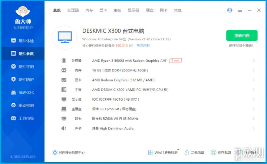The image size is (267, 164).
Task: Switch to the top 显卡 tab
Action: [103, 10]
